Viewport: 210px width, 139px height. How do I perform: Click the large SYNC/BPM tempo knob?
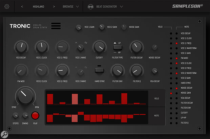25,95
